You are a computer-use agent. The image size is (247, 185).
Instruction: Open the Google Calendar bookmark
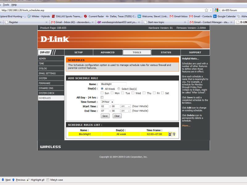click(x=224, y=16)
